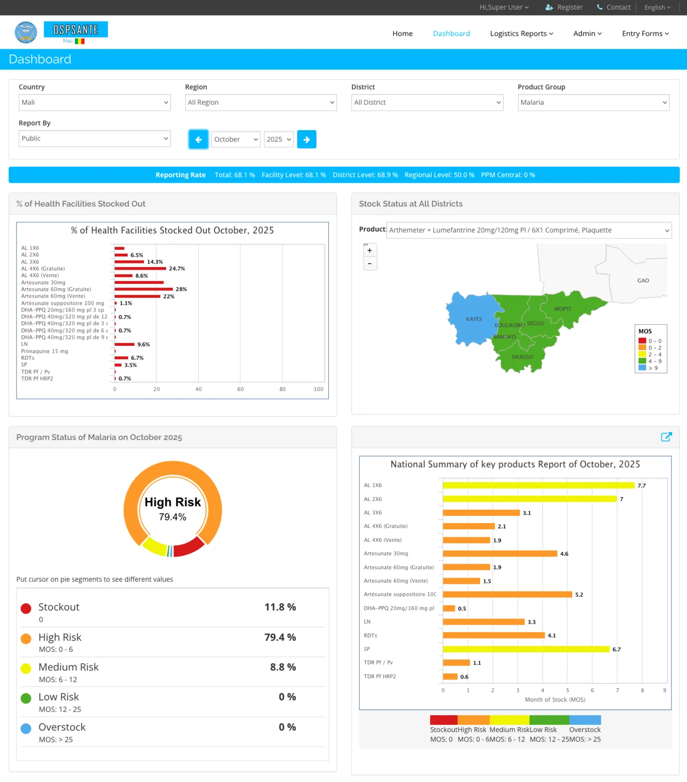The height and width of the screenshot is (782, 687).
Task: Expand the Product Group dropdown
Action: tap(593, 102)
